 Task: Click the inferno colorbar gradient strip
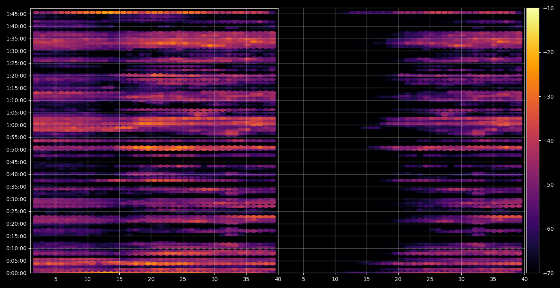[533, 140]
